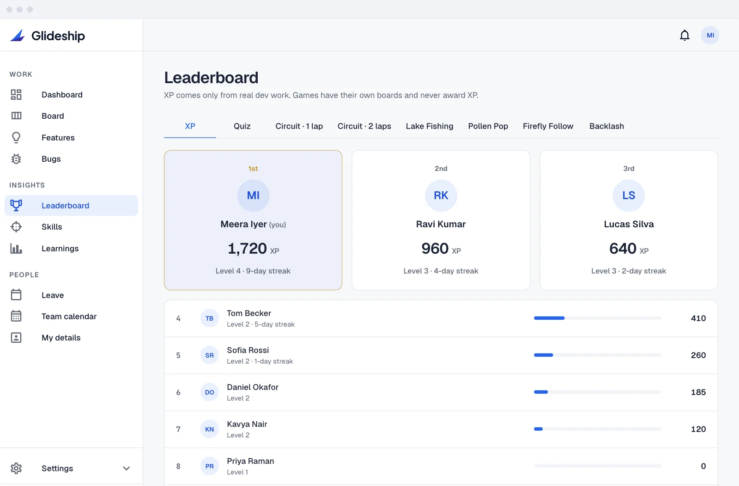The image size is (739, 486).
Task: Click the Settings gear icon
Action: 16,468
